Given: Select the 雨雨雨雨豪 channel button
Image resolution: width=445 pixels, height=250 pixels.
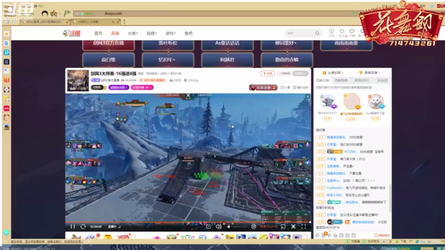Looking at the screenshot, I should [x=346, y=44].
